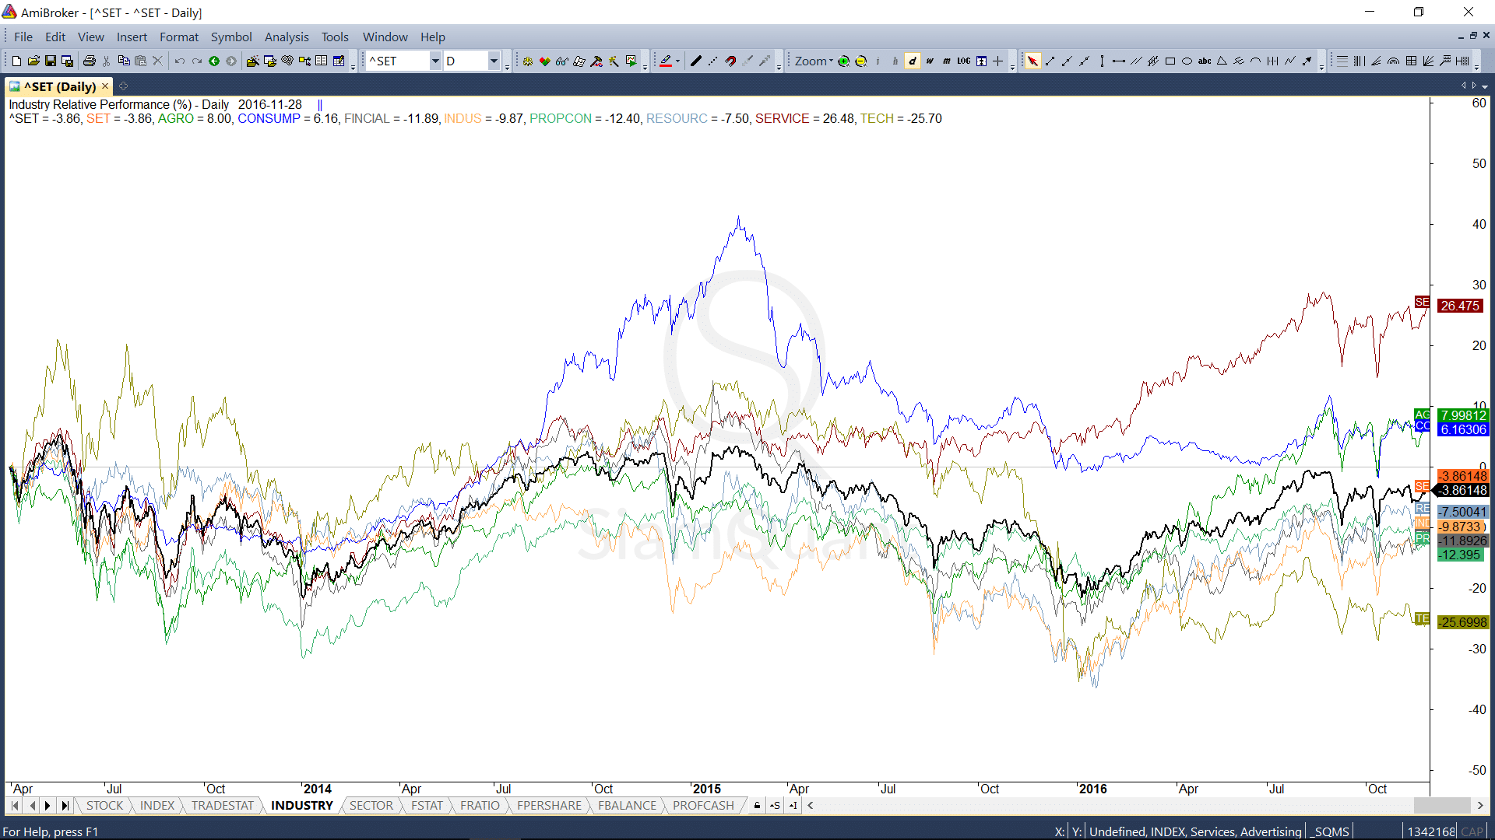
Task: Toggle the daily 'd' interval button
Action: pos(912,61)
